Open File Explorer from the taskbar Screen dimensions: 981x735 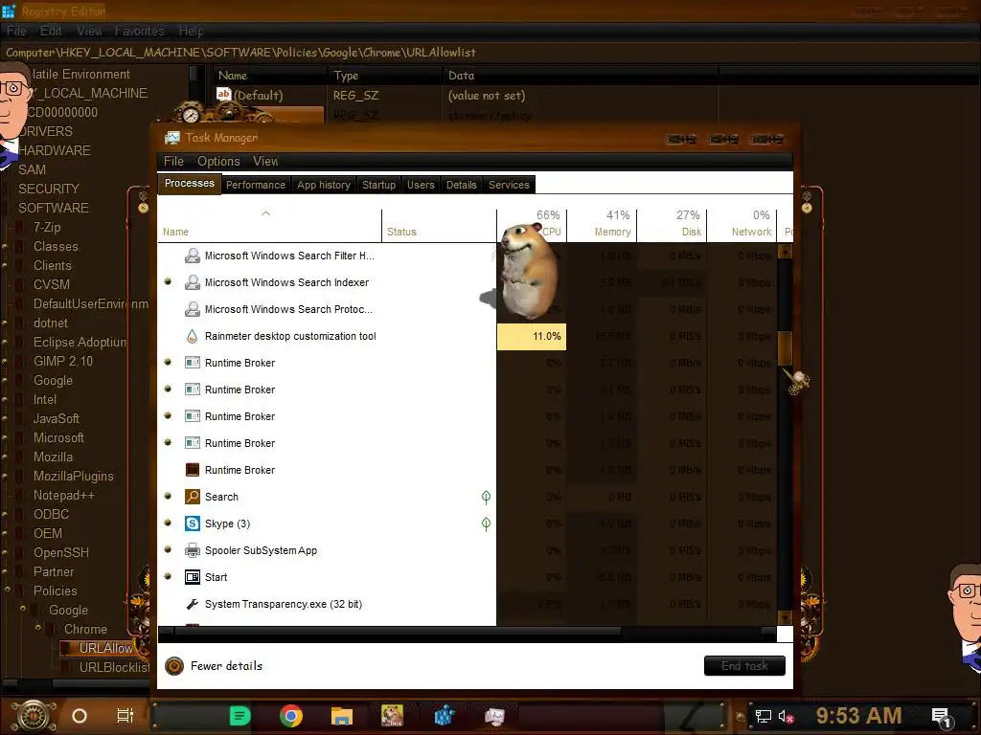(342, 716)
